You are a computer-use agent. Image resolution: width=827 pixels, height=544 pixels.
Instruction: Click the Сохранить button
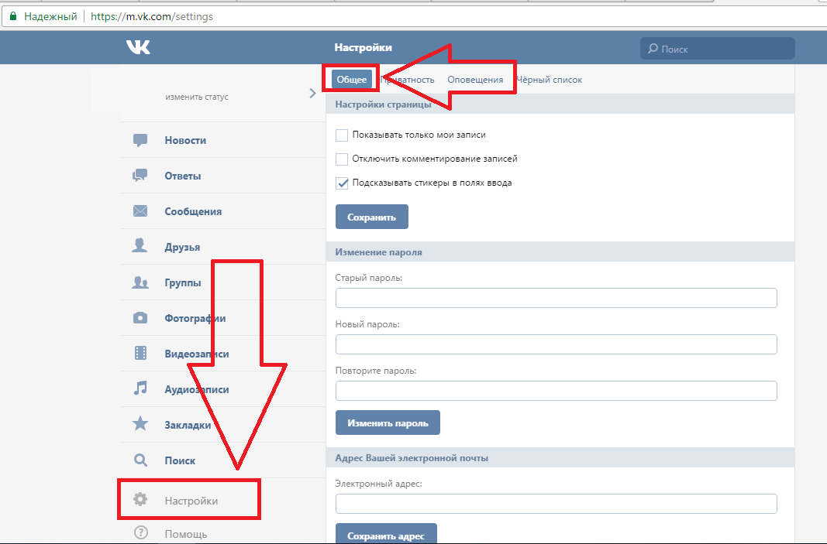coord(372,217)
